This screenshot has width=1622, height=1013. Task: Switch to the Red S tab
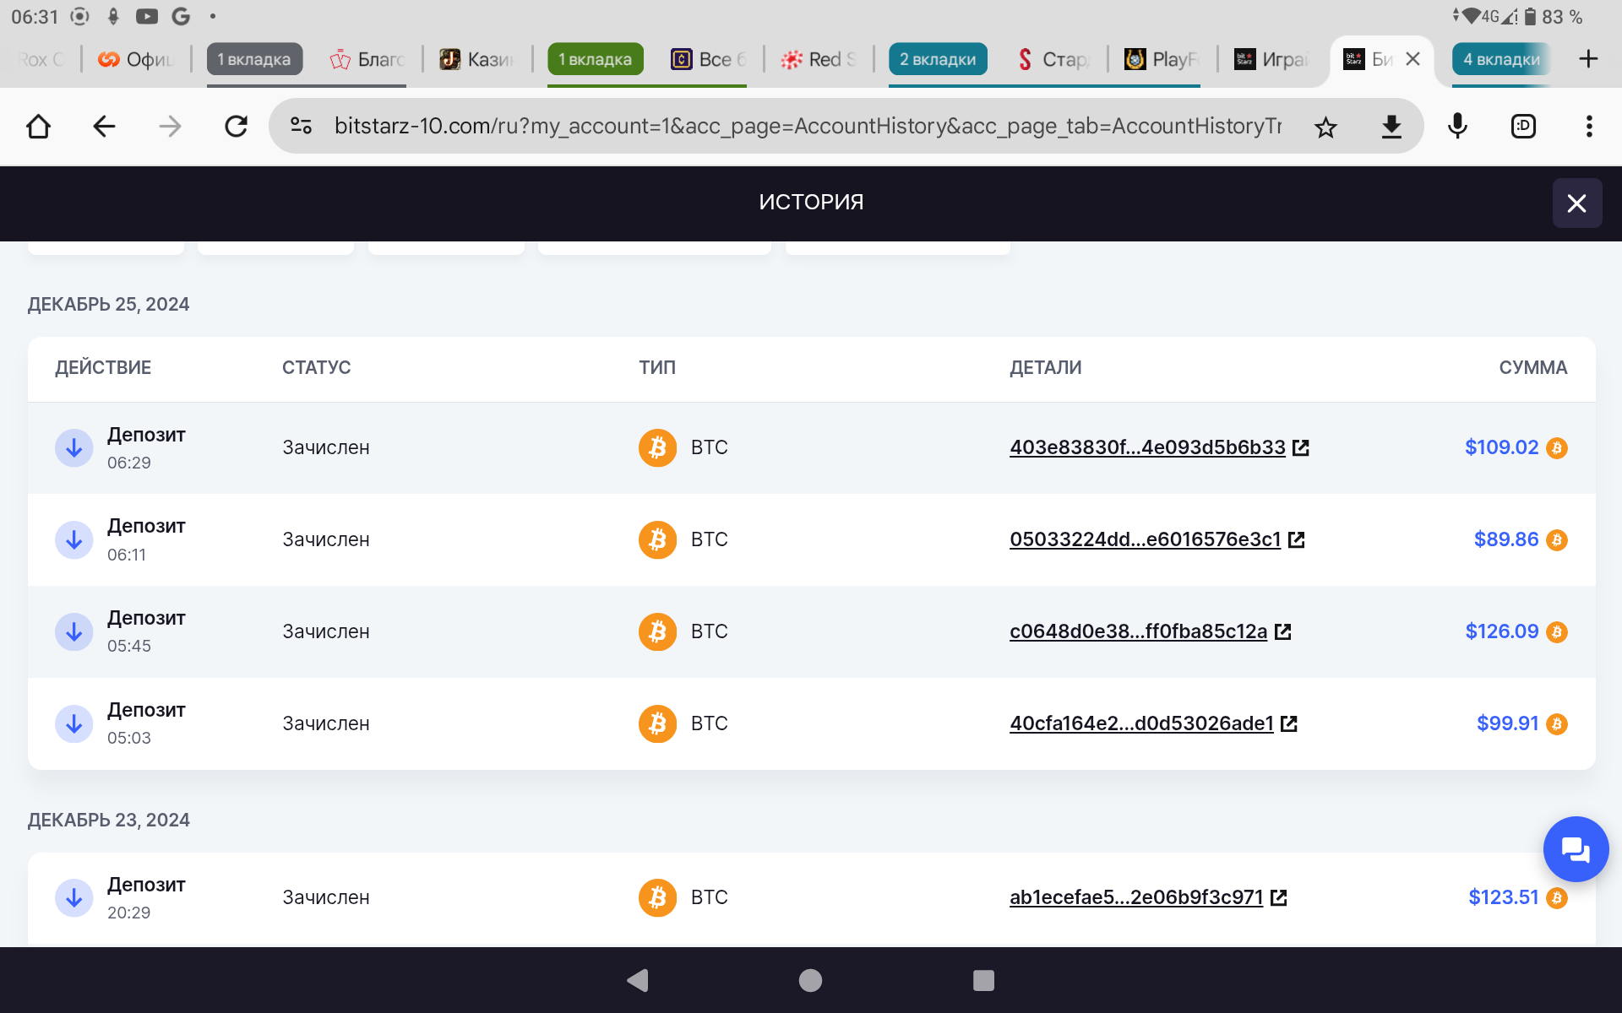819,59
